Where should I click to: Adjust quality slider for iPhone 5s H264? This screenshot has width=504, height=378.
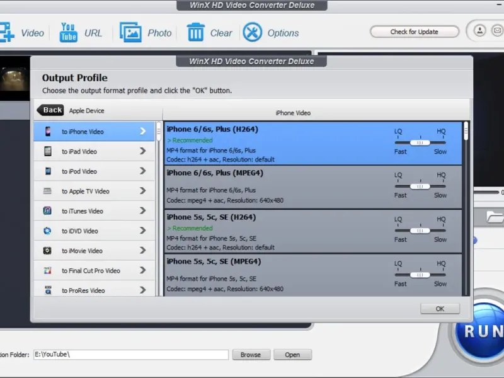(x=420, y=231)
